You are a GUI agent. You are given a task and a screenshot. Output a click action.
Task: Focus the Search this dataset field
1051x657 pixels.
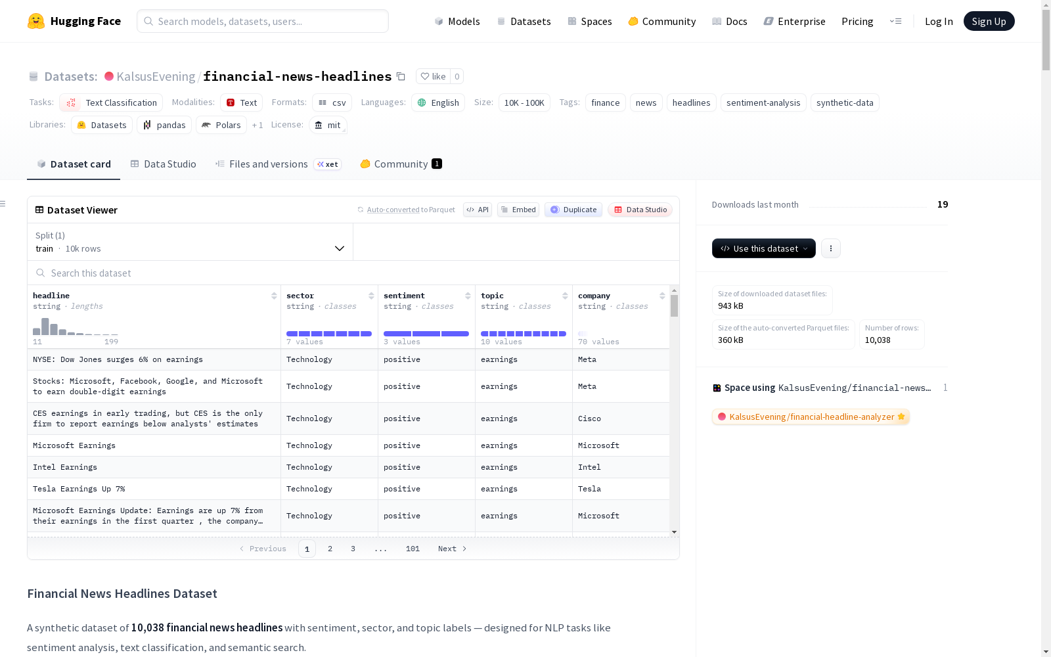click(353, 273)
